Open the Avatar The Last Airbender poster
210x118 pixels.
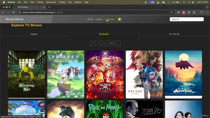(183, 74)
